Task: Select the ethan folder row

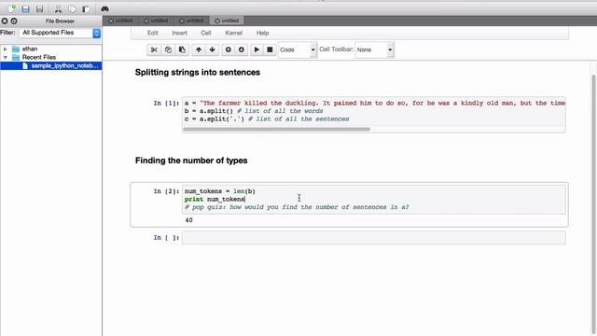Action: point(51,49)
